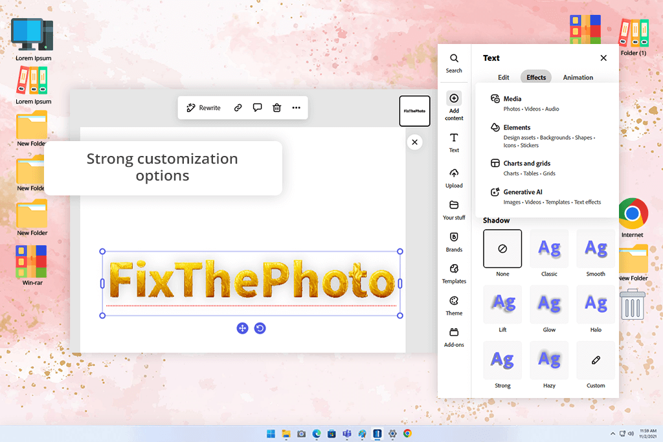Open Windows Start menu in taskbar
The width and height of the screenshot is (663, 442).
(x=271, y=434)
